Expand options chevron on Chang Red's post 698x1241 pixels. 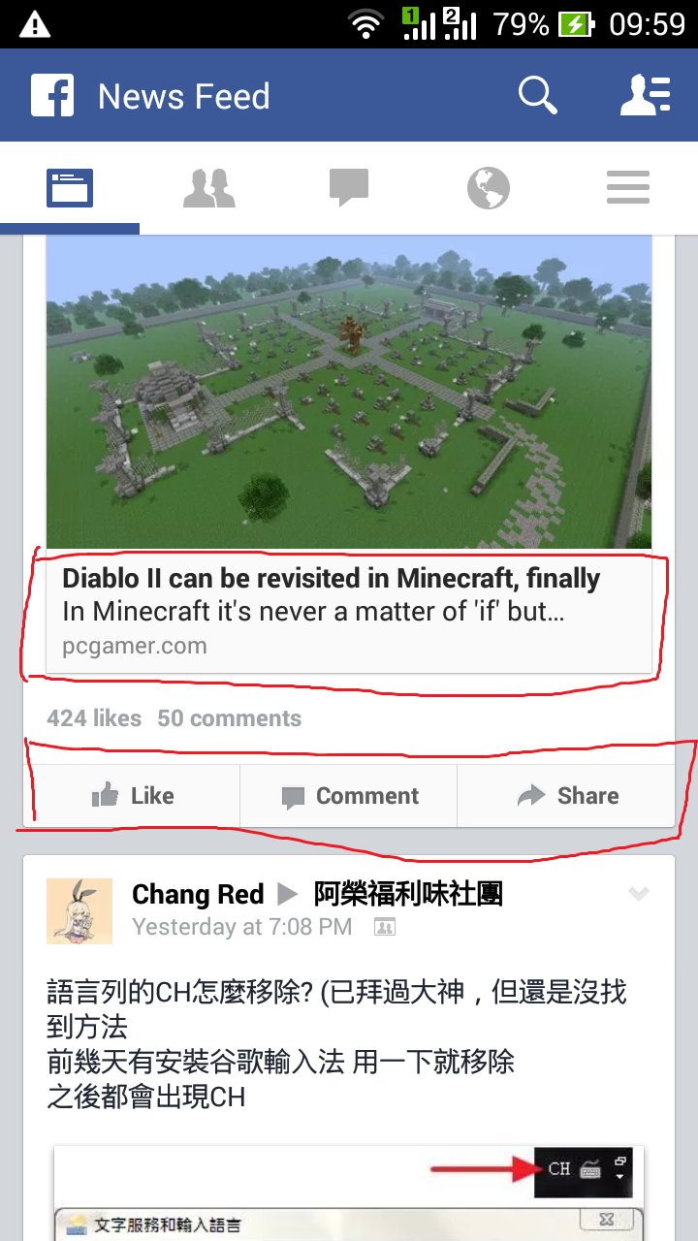pos(638,893)
